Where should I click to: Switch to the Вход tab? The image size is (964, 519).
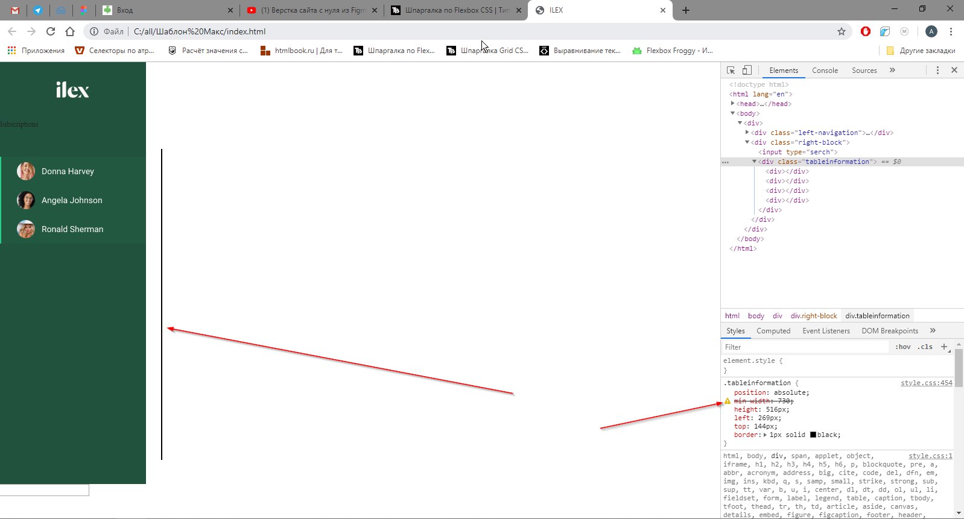(168, 10)
